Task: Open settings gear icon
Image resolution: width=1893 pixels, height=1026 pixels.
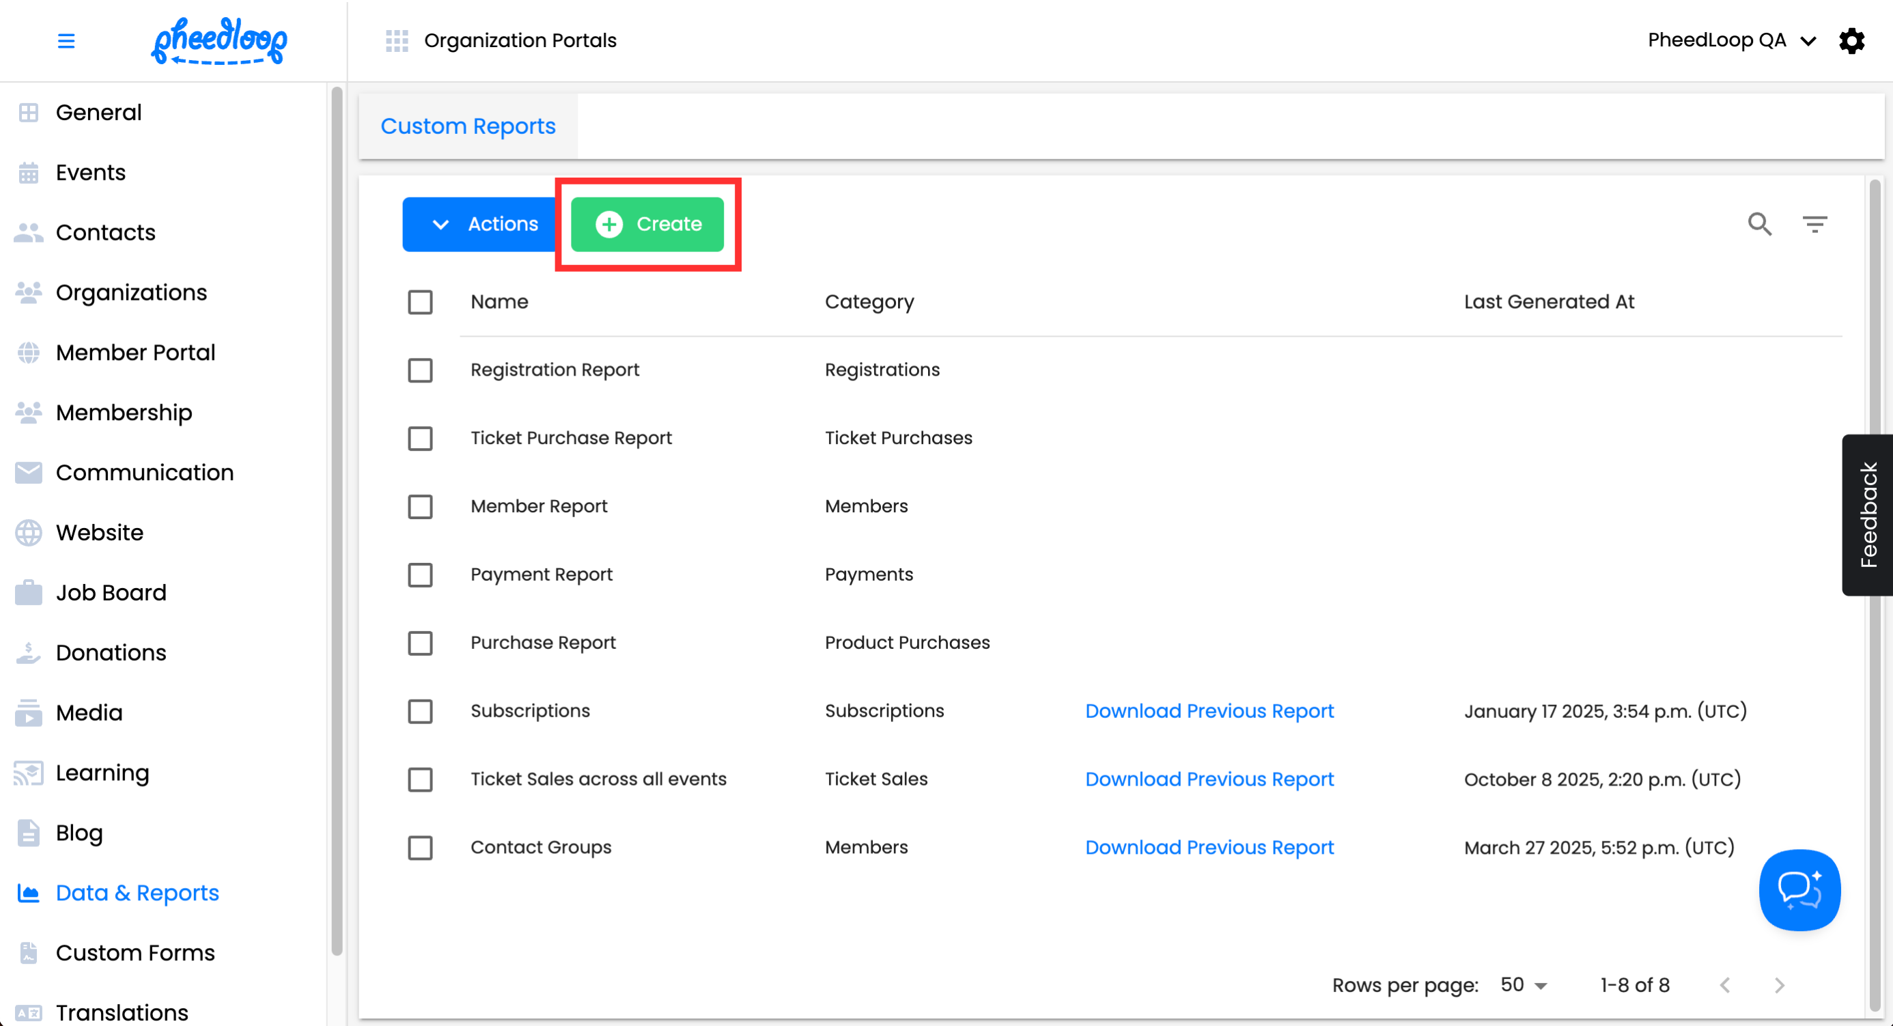Action: [1851, 40]
